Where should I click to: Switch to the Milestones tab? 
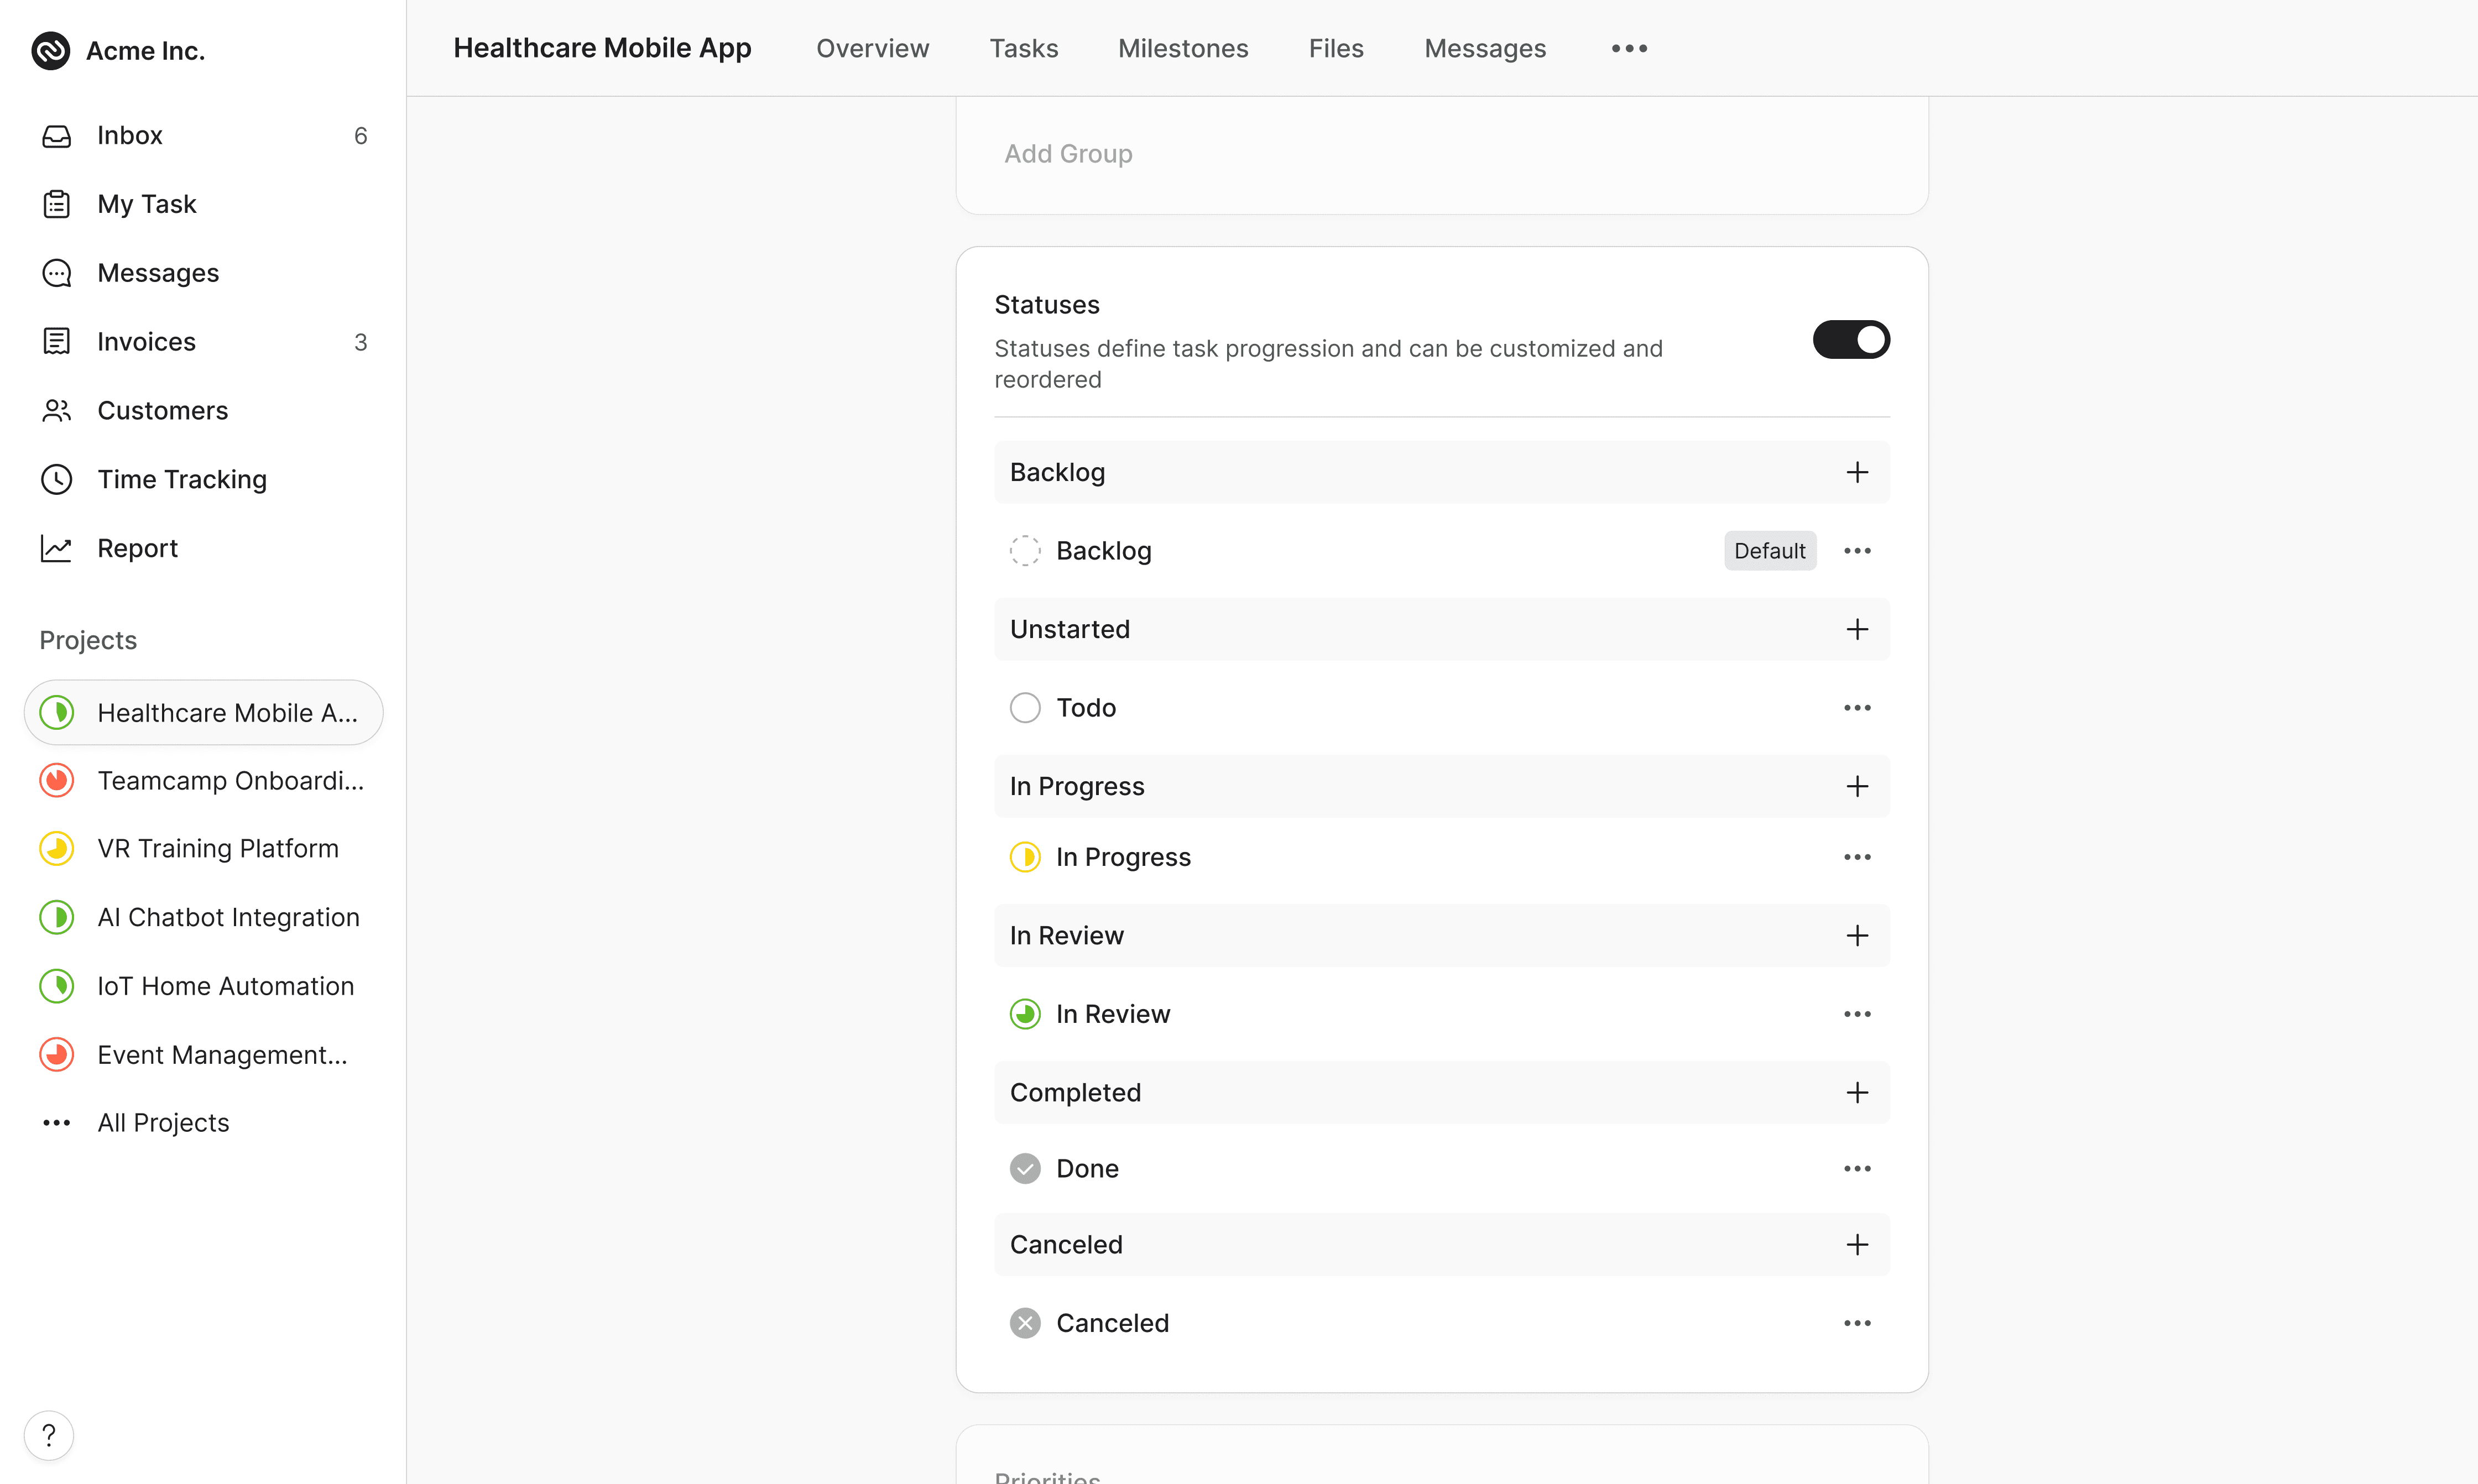click(1183, 48)
